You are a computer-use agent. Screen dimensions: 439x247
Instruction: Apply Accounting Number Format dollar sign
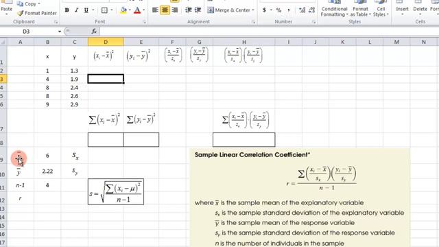(x=264, y=10)
